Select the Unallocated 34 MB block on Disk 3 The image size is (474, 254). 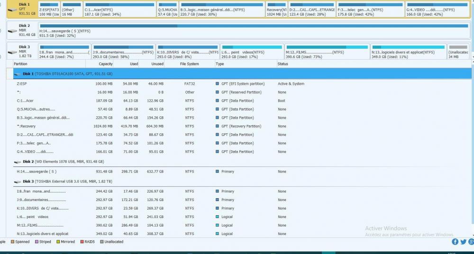pyautogui.click(x=458, y=52)
